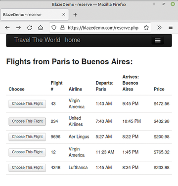Choose Lufthansa flight 4346
This screenshot has height=186, width=178.
pyautogui.click(x=27, y=168)
